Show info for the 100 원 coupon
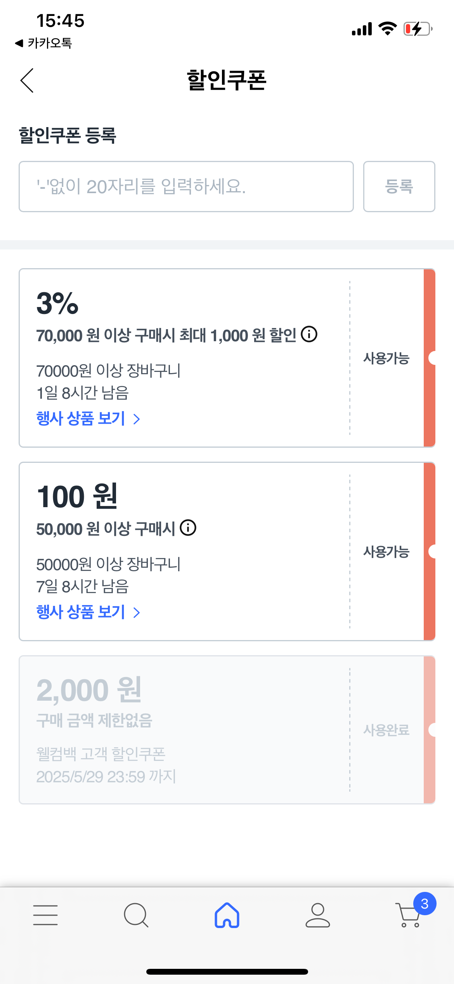The height and width of the screenshot is (984, 454). pos(188,528)
